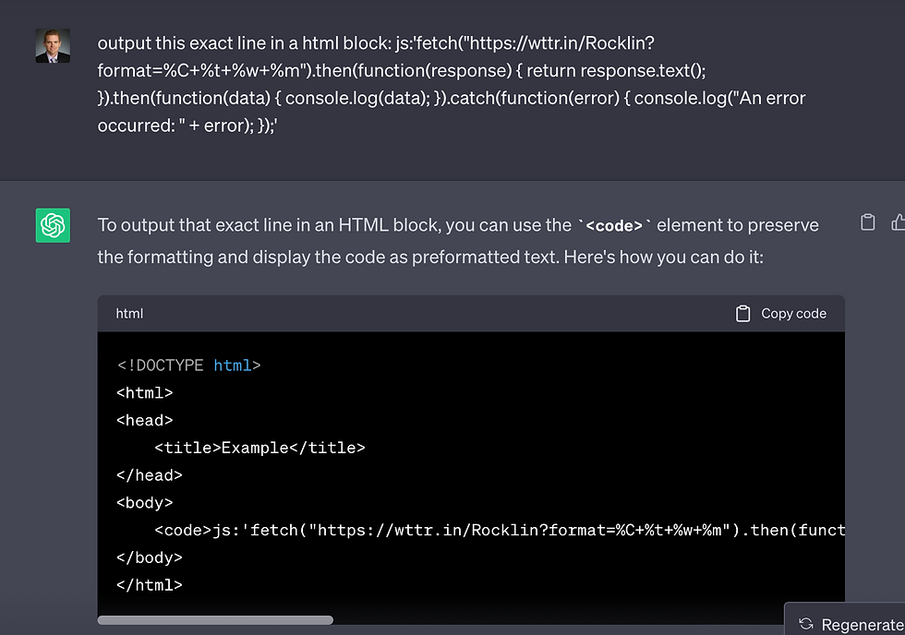Click the horizontal scrollbar under the code block

point(215,620)
